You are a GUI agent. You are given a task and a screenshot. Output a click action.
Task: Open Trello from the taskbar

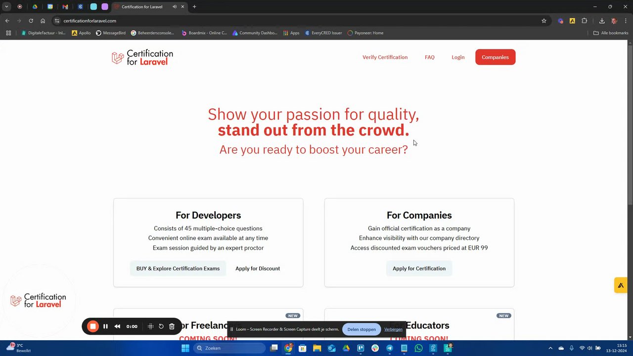pos(361,348)
